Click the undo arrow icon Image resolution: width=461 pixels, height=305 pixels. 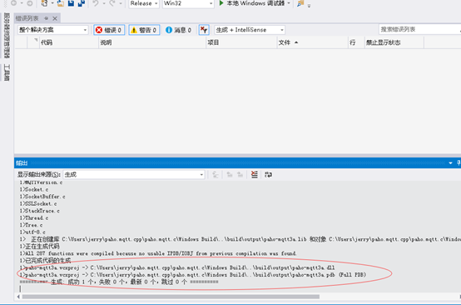tap(96, 3)
